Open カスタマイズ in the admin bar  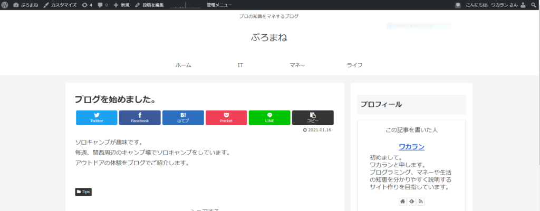point(60,5)
